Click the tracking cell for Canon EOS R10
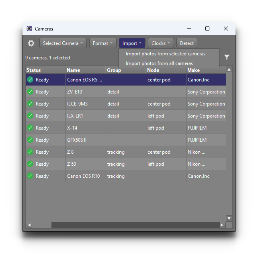This screenshot has width=258, height=254. (126, 176)
